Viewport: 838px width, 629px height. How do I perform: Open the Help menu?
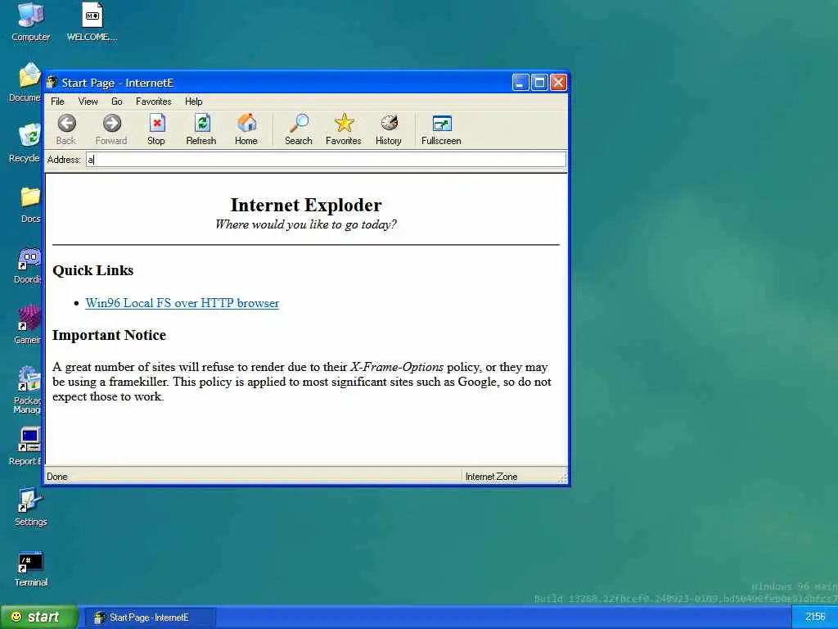tap(193, 101)
